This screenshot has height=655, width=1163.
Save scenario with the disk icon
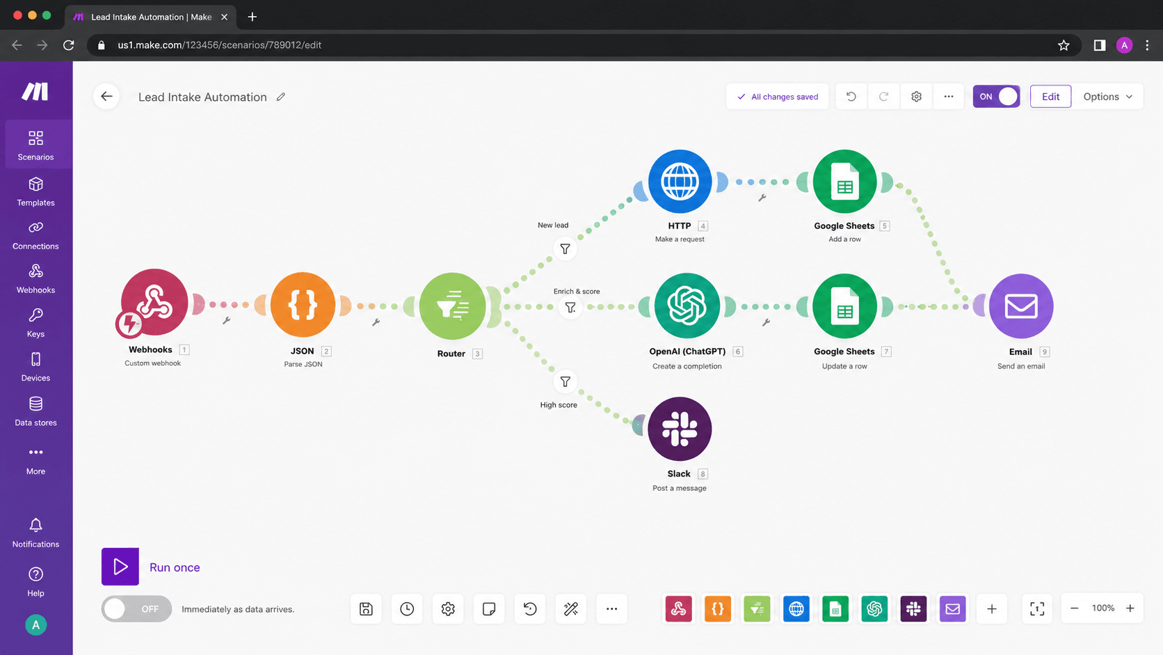point(366,609)
